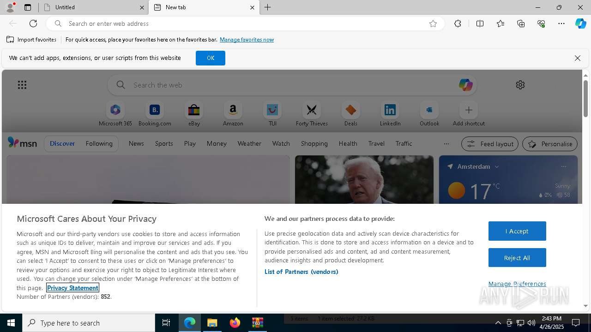Open List of Partners (vendors) link
This screenshot has width=591, height=332.
point(301,272)
